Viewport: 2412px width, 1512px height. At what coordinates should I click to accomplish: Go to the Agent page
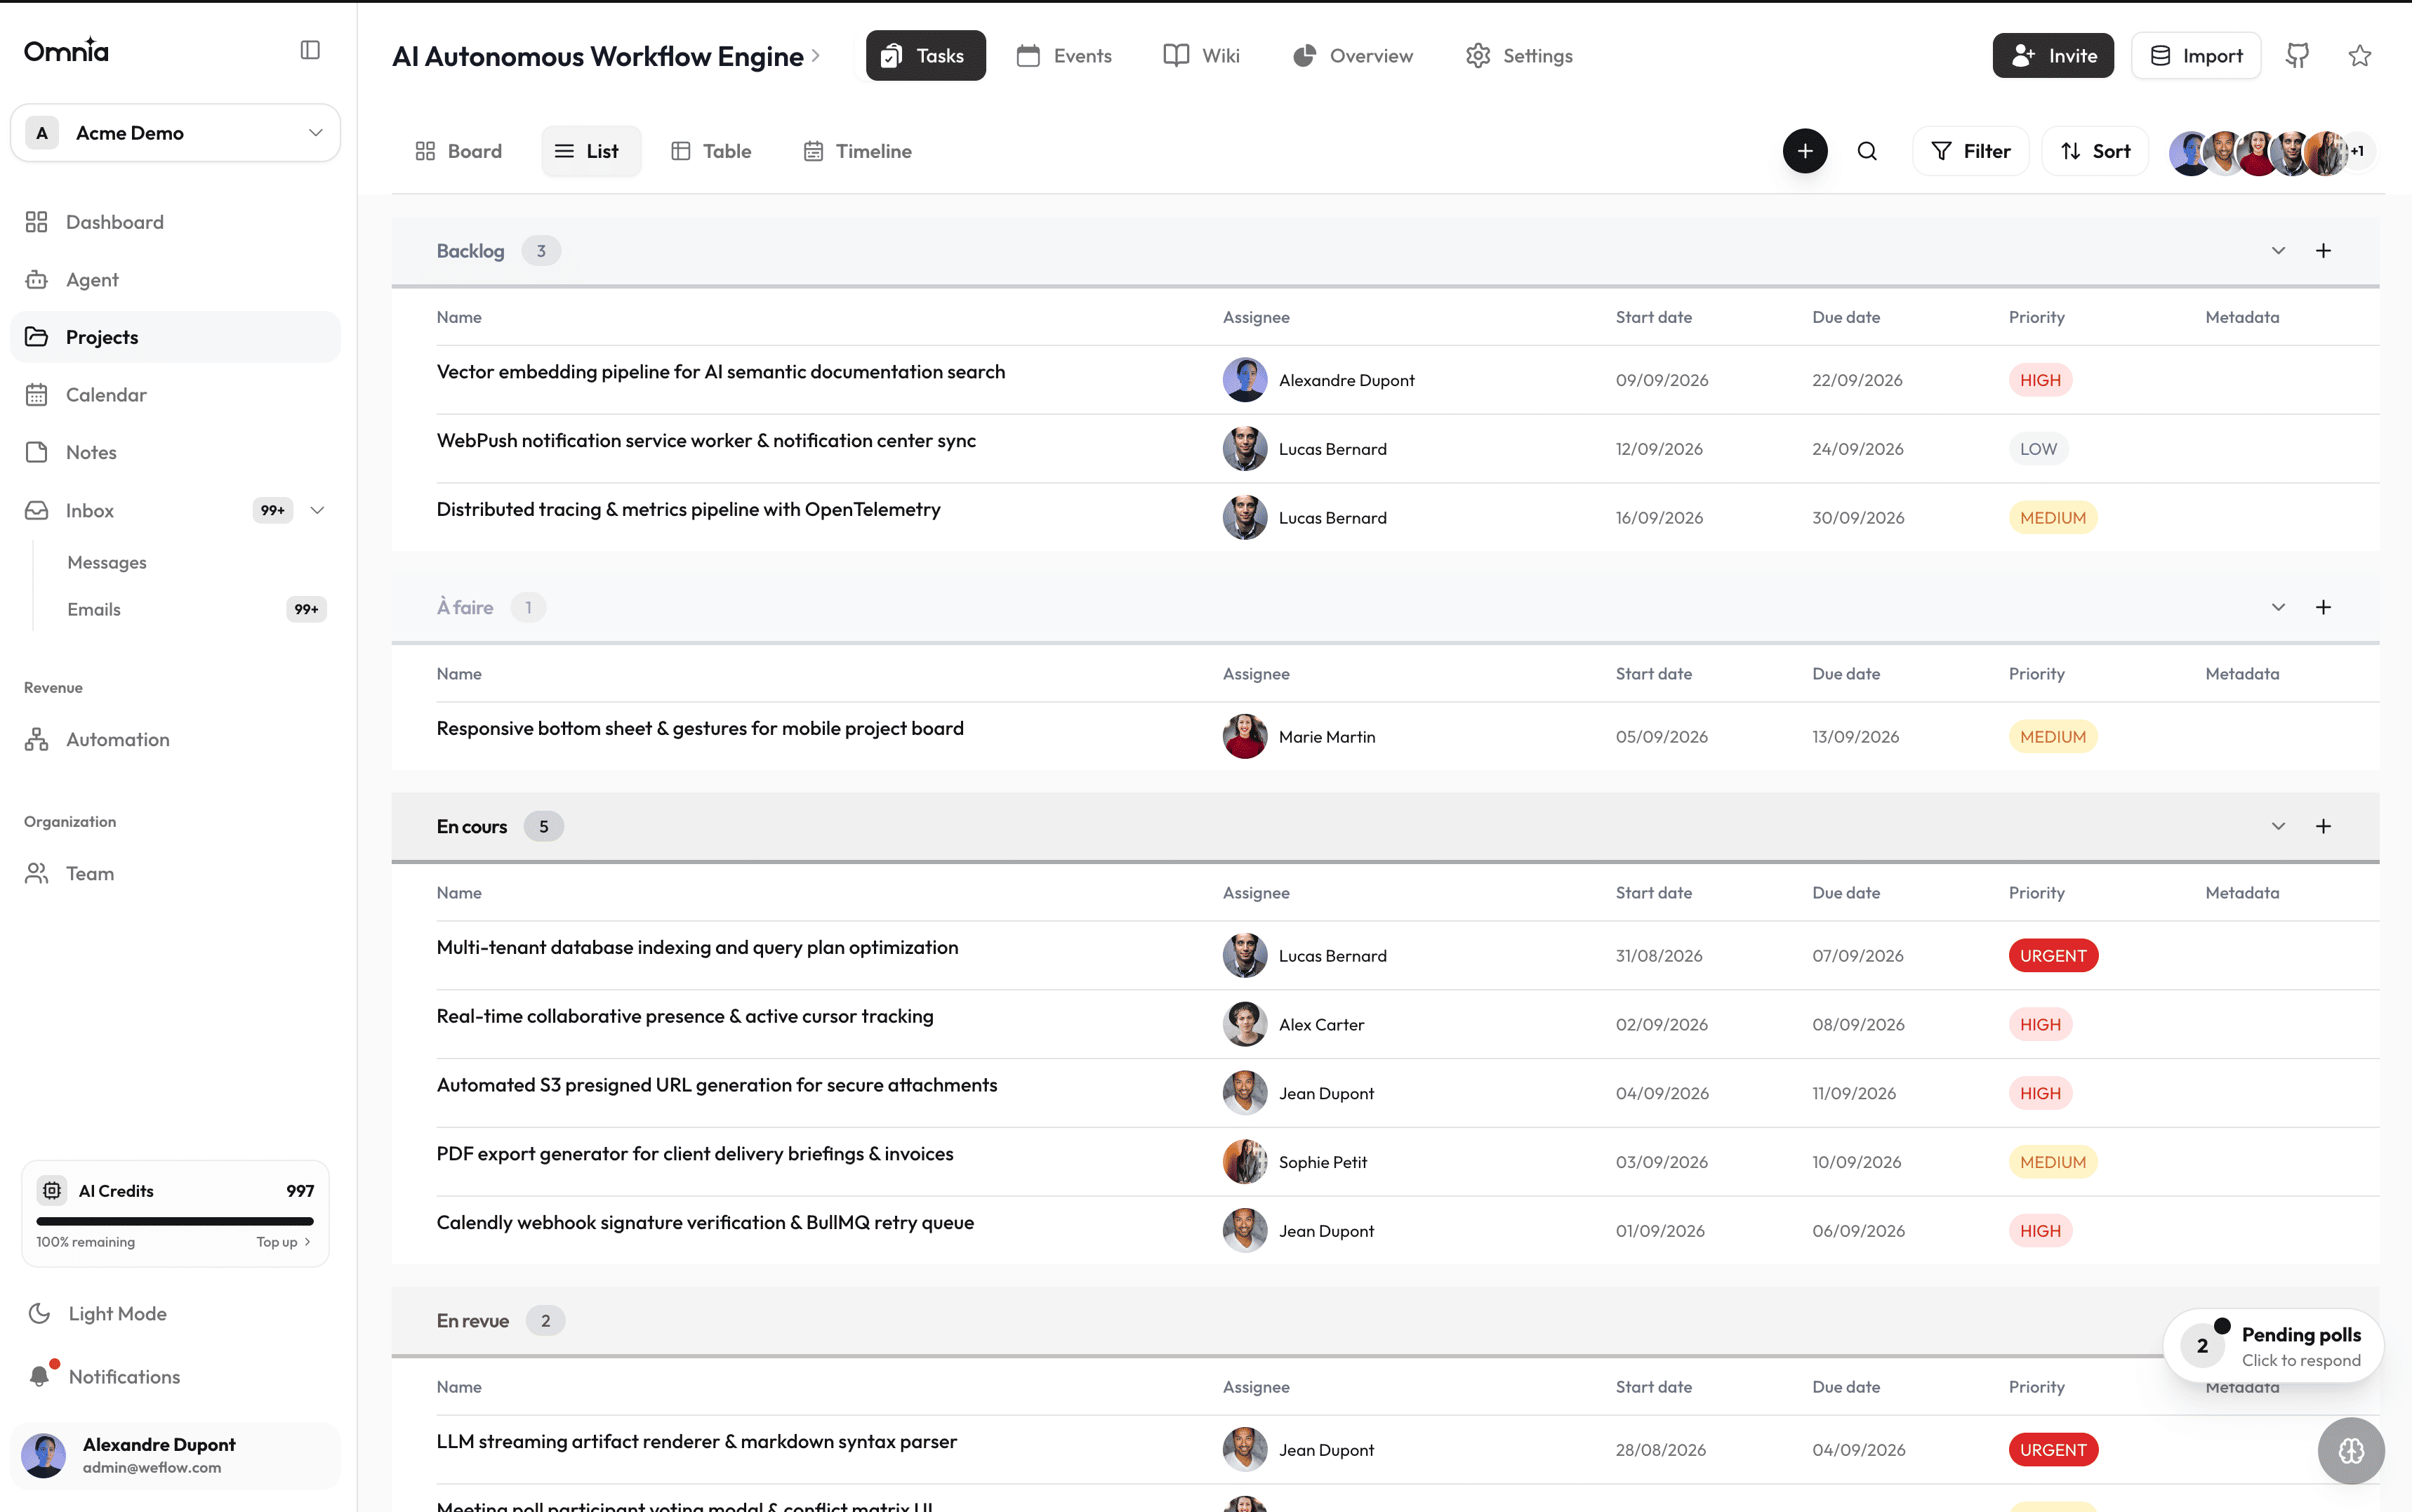(x=175, y=280)
